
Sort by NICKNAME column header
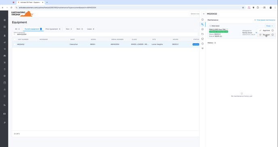(44, 39)
